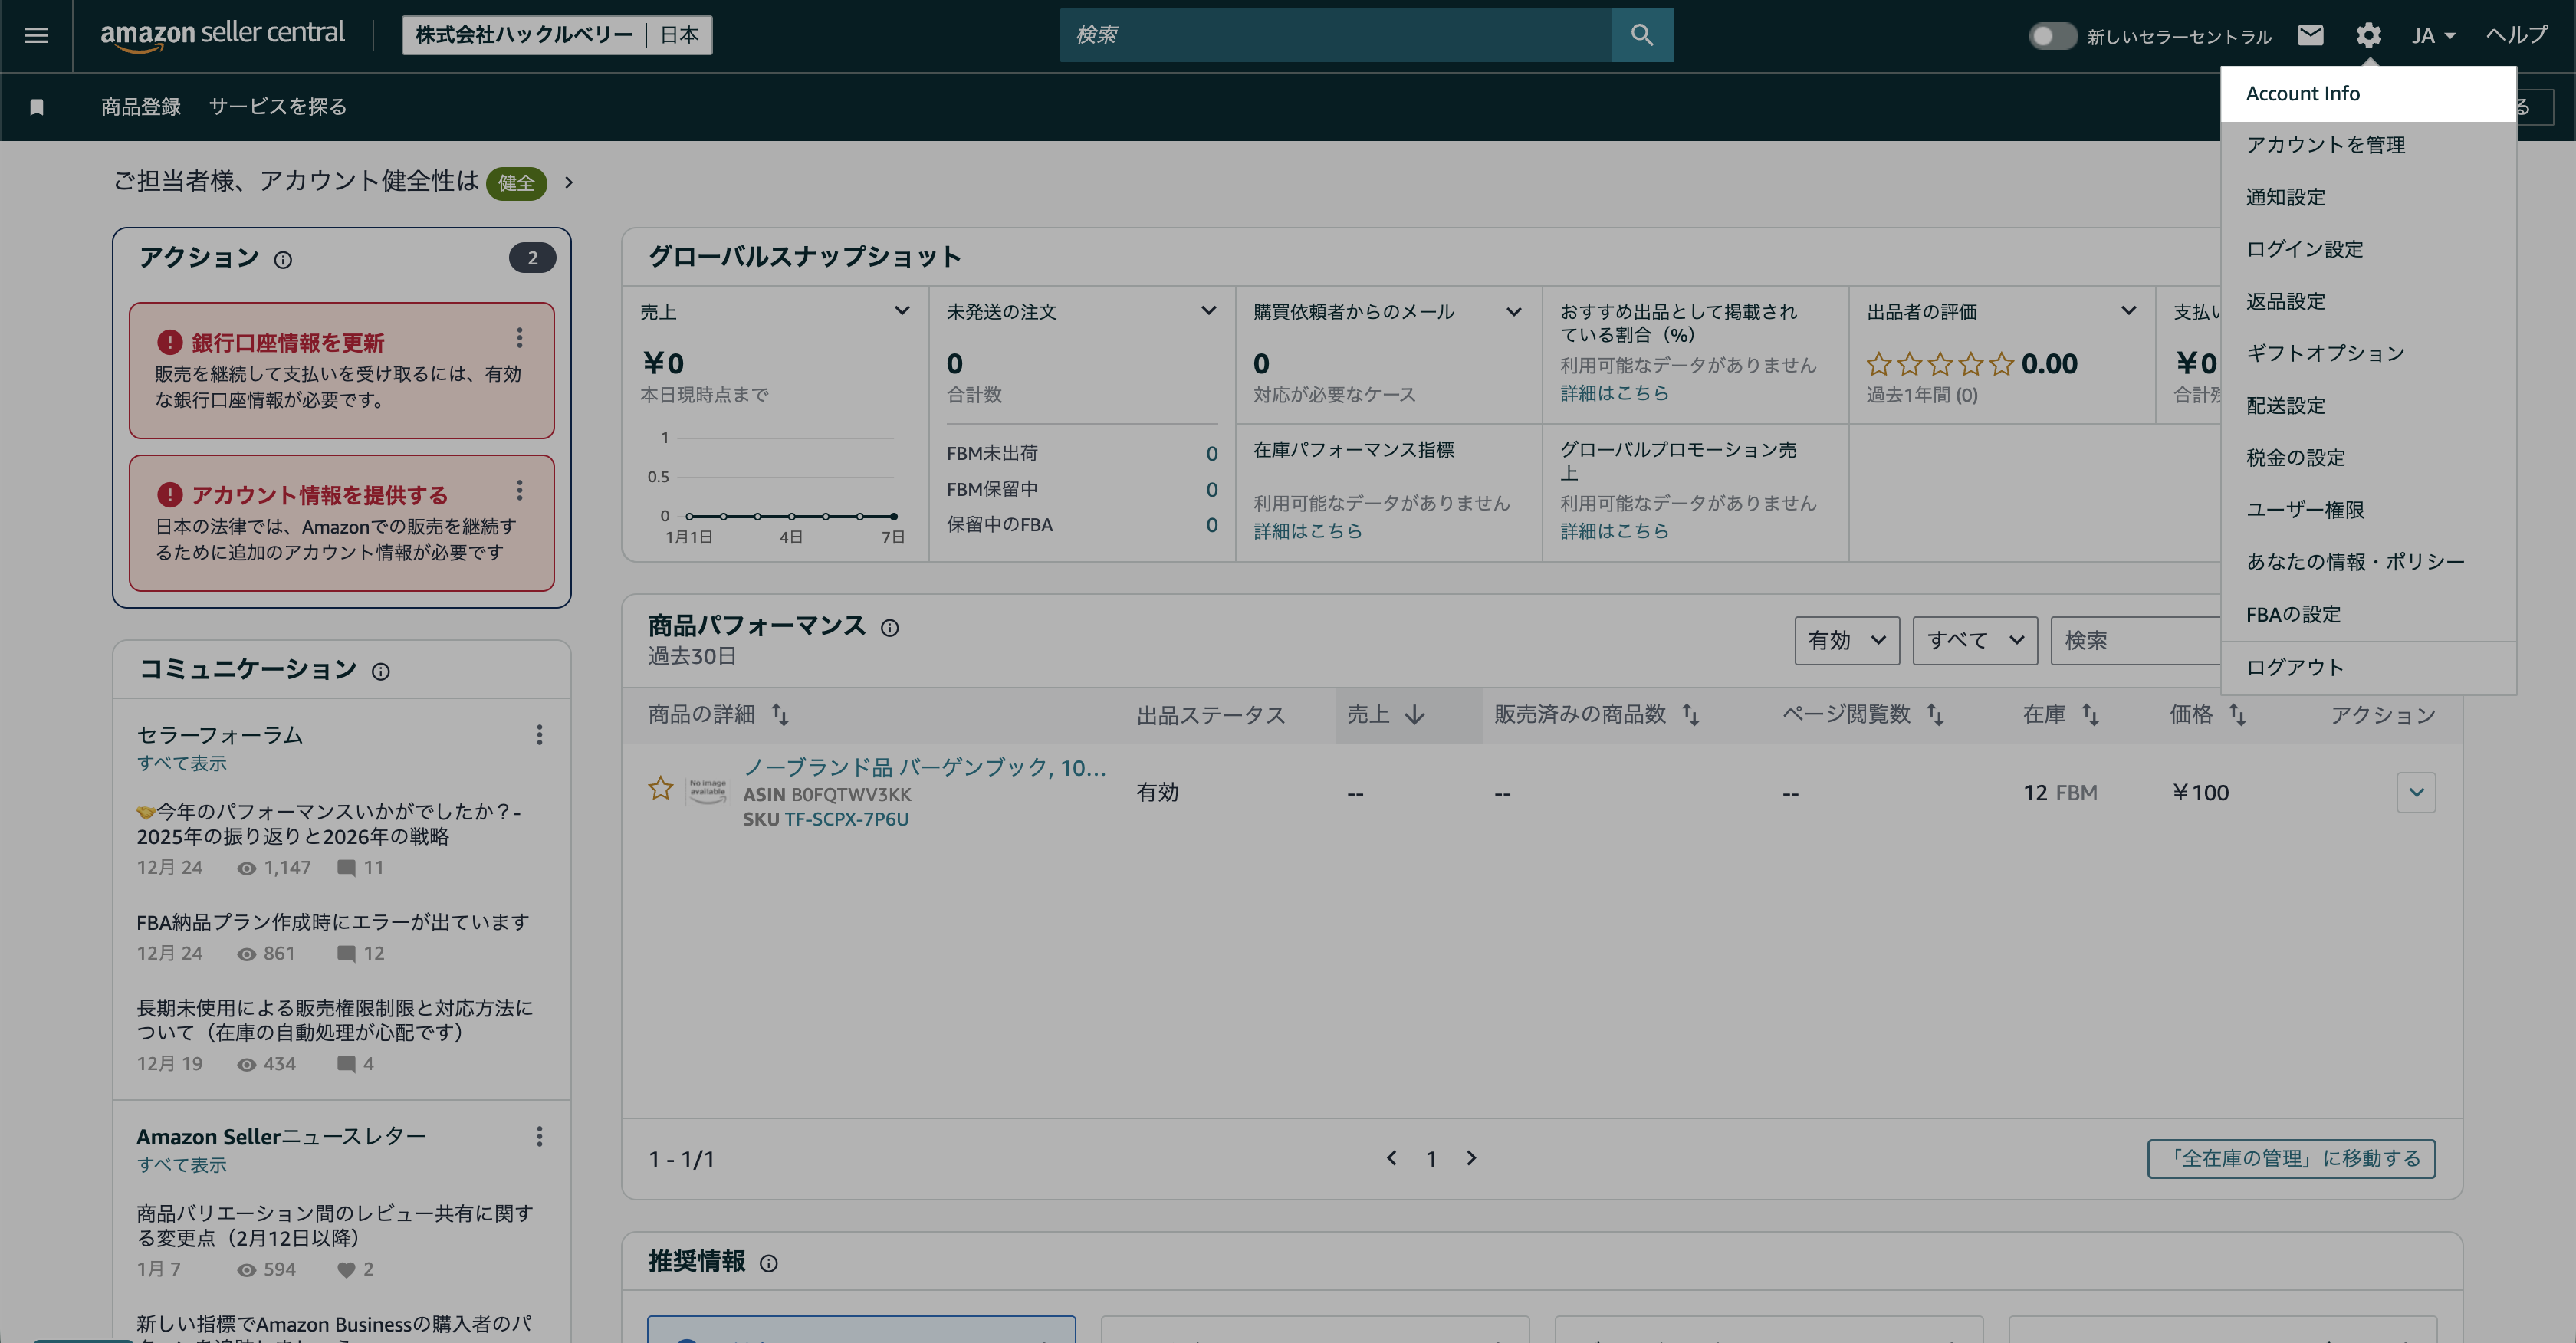The width and height of the screenshot is (2576, 1343).
Task: Sort by 在庫 column
Action: (2090, 715)
